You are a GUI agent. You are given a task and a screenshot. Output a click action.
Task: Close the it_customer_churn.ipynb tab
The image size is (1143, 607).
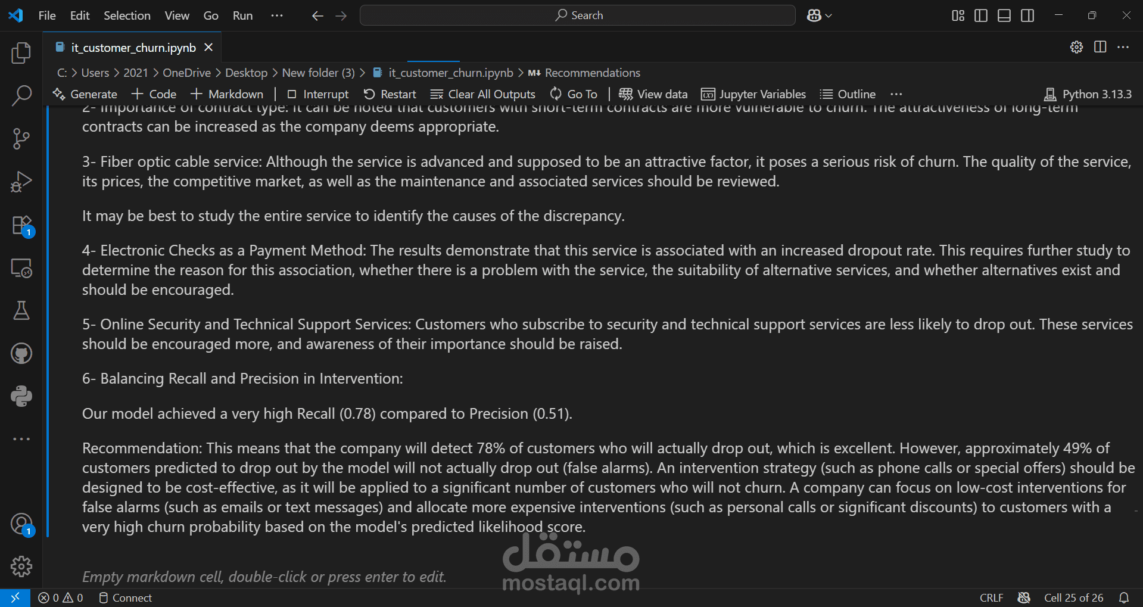(x=208, y=47)
